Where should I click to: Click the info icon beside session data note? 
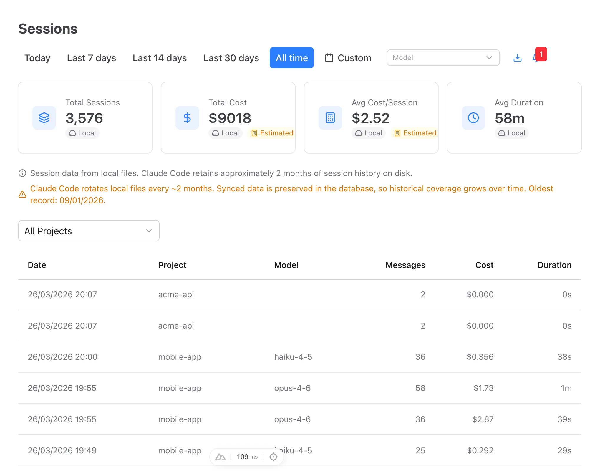point(22,173)
